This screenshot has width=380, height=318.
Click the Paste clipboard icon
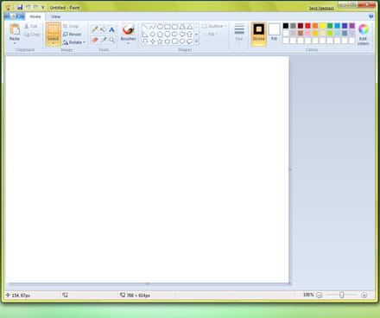(x=15, y=29)
